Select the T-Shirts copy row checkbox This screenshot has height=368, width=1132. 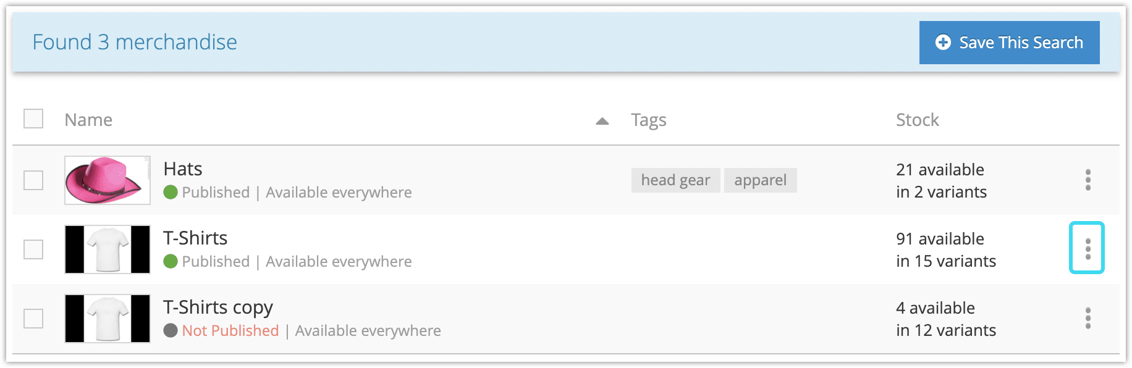pos(33,319)
